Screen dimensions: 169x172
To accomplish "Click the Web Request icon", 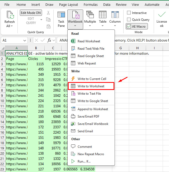I will pos(73,63).
